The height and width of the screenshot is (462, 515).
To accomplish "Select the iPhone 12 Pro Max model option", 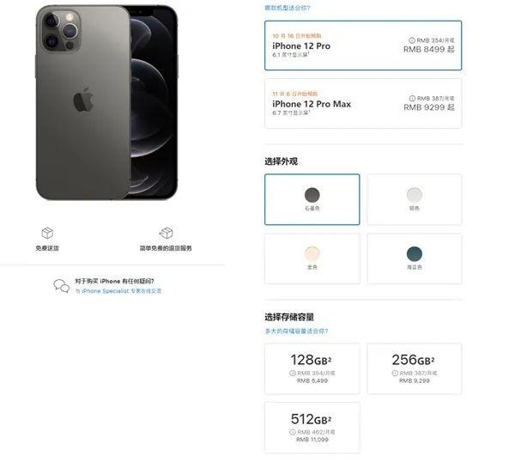I will (363, 103).
